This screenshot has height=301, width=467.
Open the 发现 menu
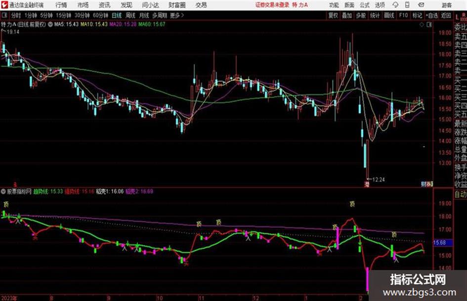pyautogui.click(x=127, y=5)
